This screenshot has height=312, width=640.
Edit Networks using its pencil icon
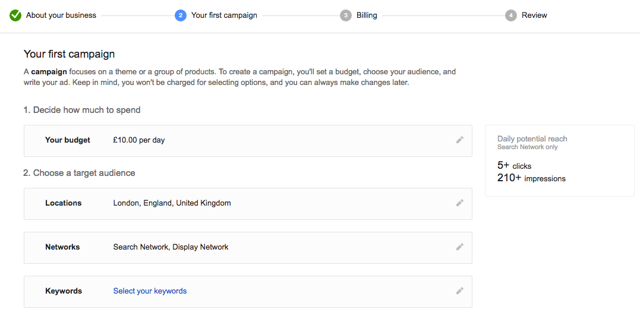tap(459, 247)
